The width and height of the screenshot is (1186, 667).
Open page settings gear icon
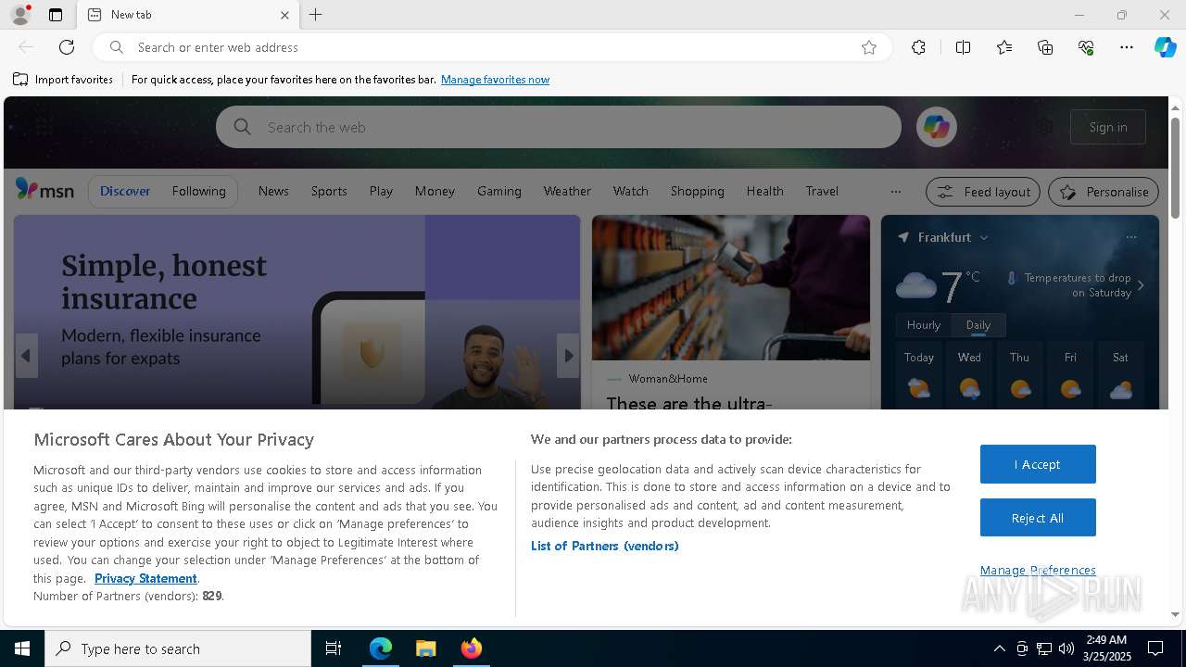point(1045,127)
